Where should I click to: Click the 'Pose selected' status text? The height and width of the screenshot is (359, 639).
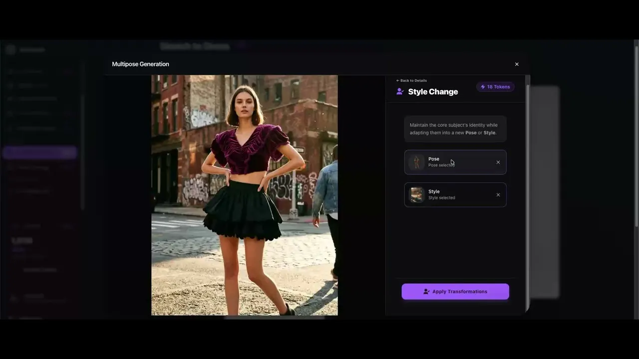point(441,165)
